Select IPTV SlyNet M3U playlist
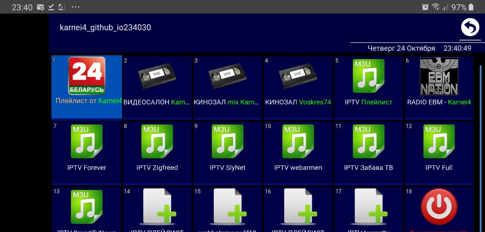This screenshot has height=232, width=485. tap(228, 153)
